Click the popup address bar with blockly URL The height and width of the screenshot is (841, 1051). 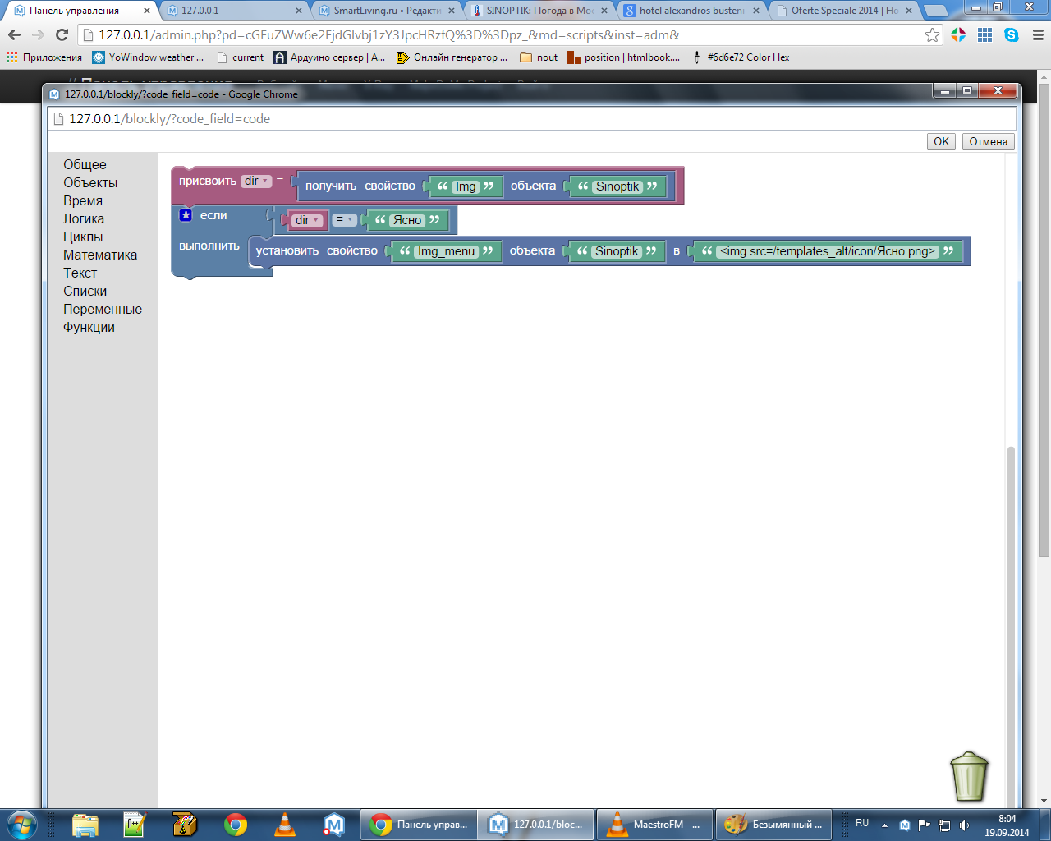click(x=532, y=118)
